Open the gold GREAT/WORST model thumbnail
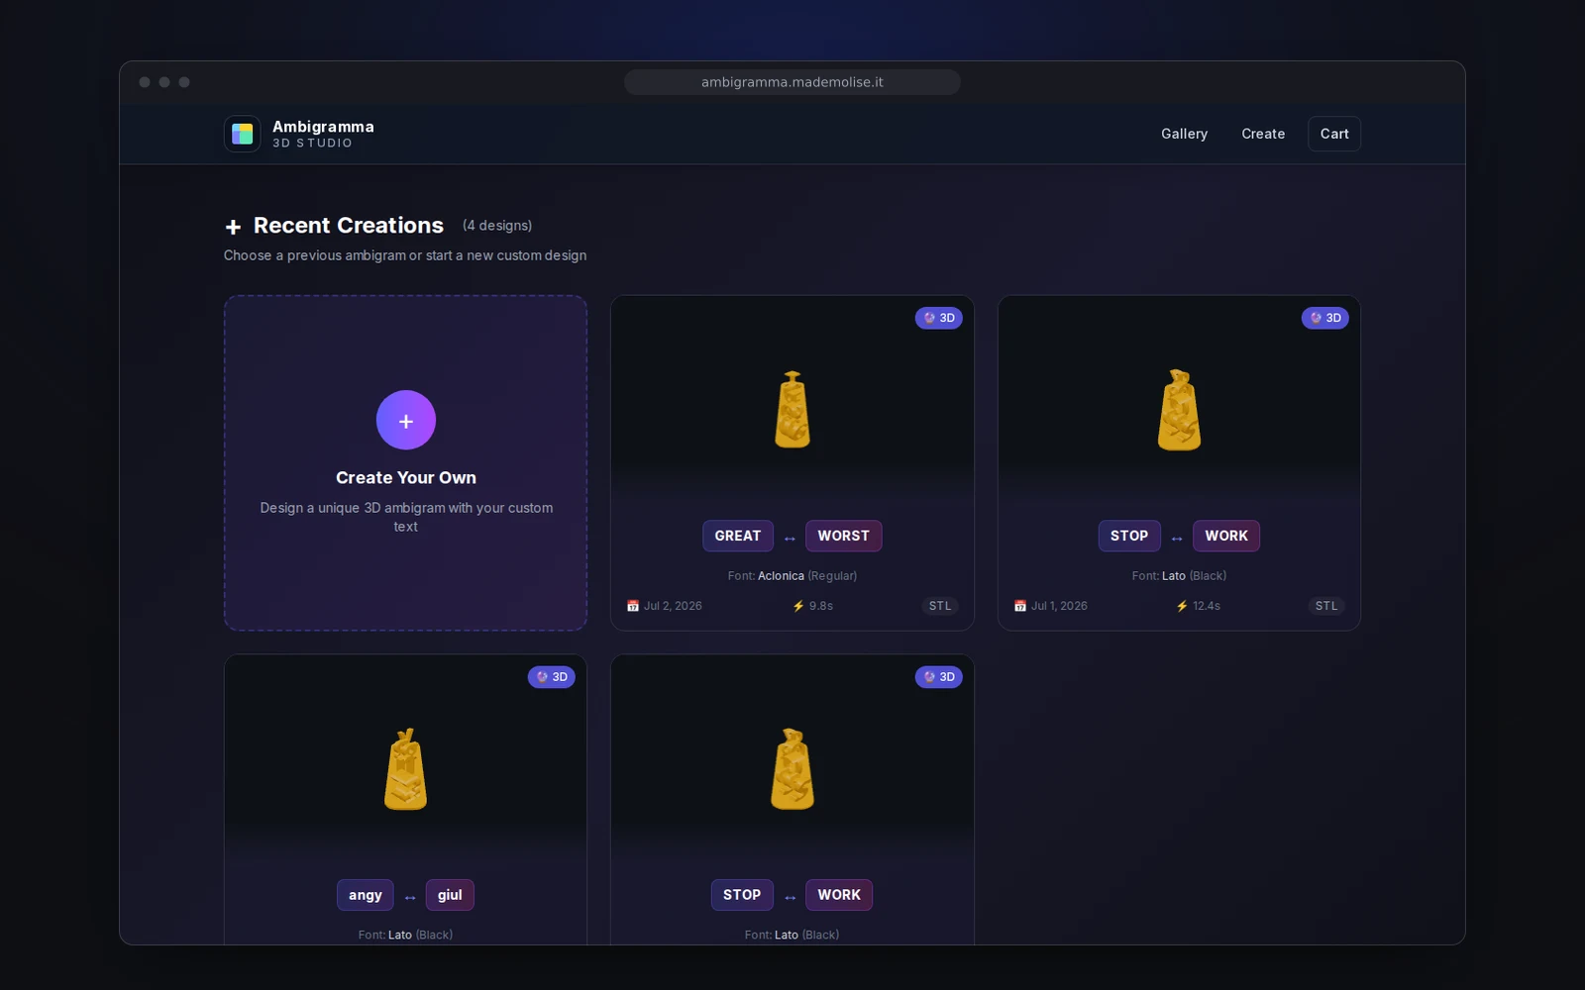 [x=792, y=410]
